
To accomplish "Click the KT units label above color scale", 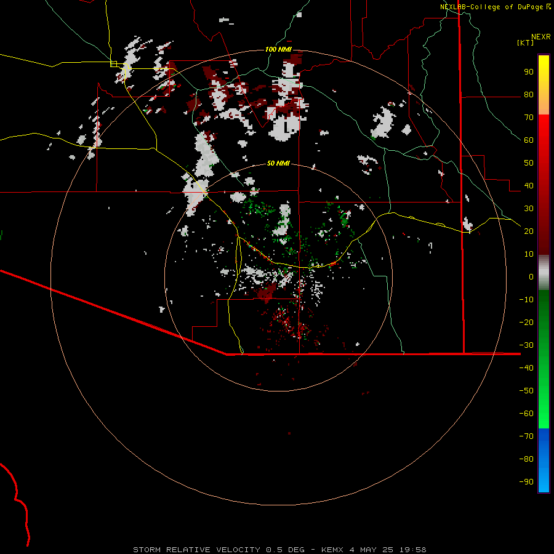I will [525, 42].
